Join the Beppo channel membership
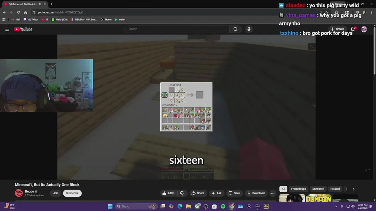 (56, 193)
